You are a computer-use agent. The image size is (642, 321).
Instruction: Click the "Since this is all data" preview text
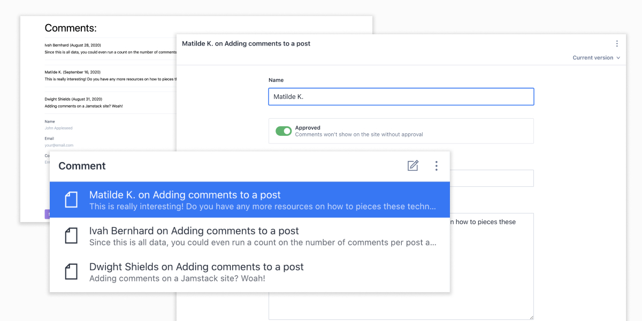point(262,243)
